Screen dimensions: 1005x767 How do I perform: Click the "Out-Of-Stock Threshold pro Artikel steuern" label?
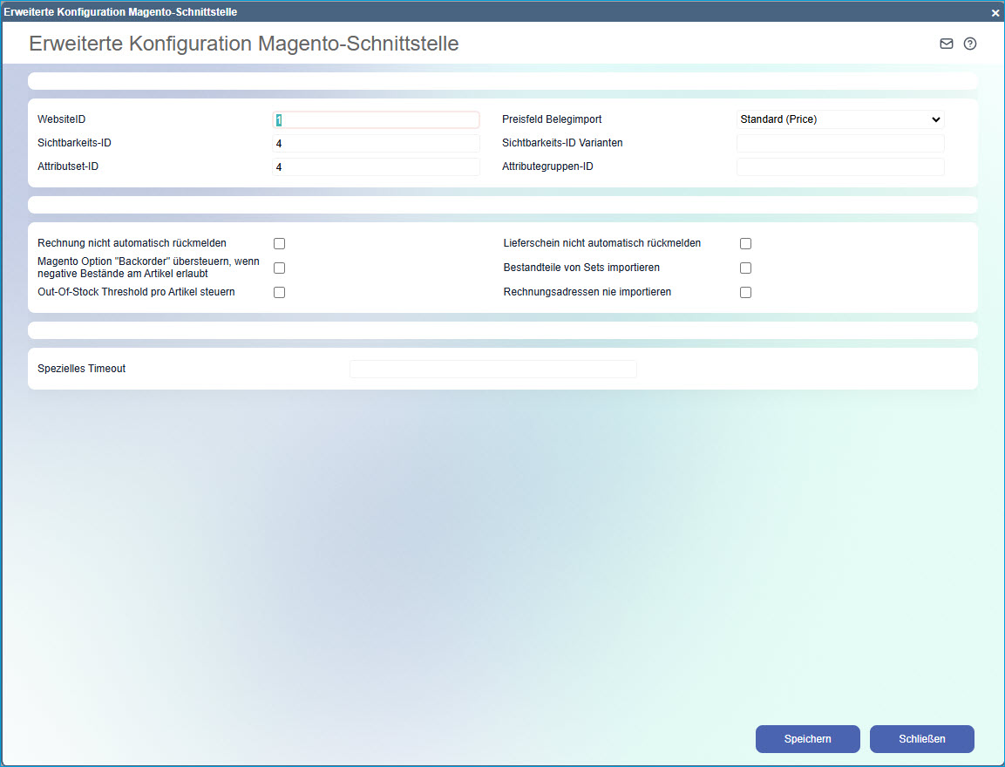(136, 292)
